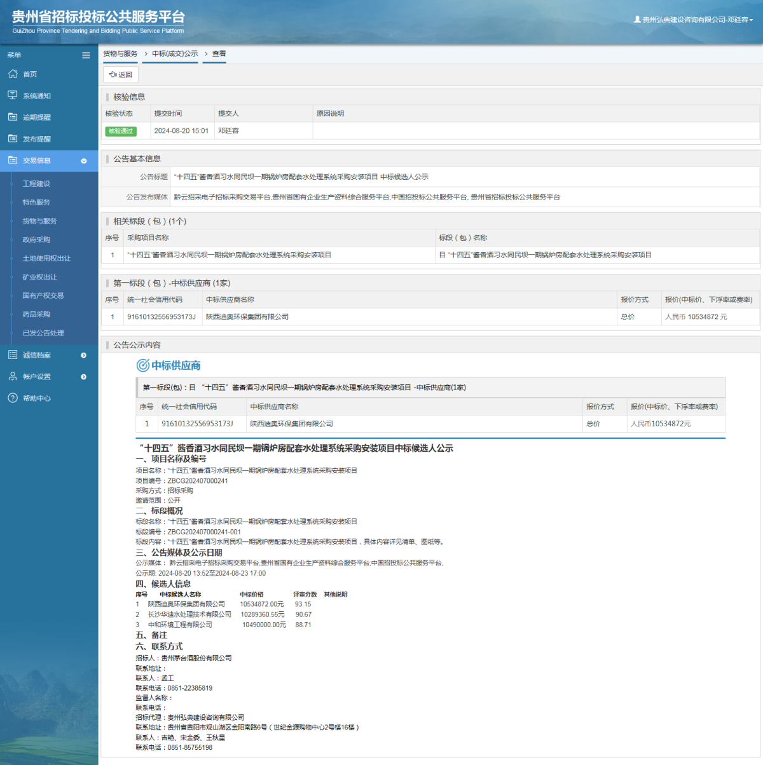The image size is (763, 765).
Task: Open 政府采购 submenu item
Action: (x=36, y=240)
